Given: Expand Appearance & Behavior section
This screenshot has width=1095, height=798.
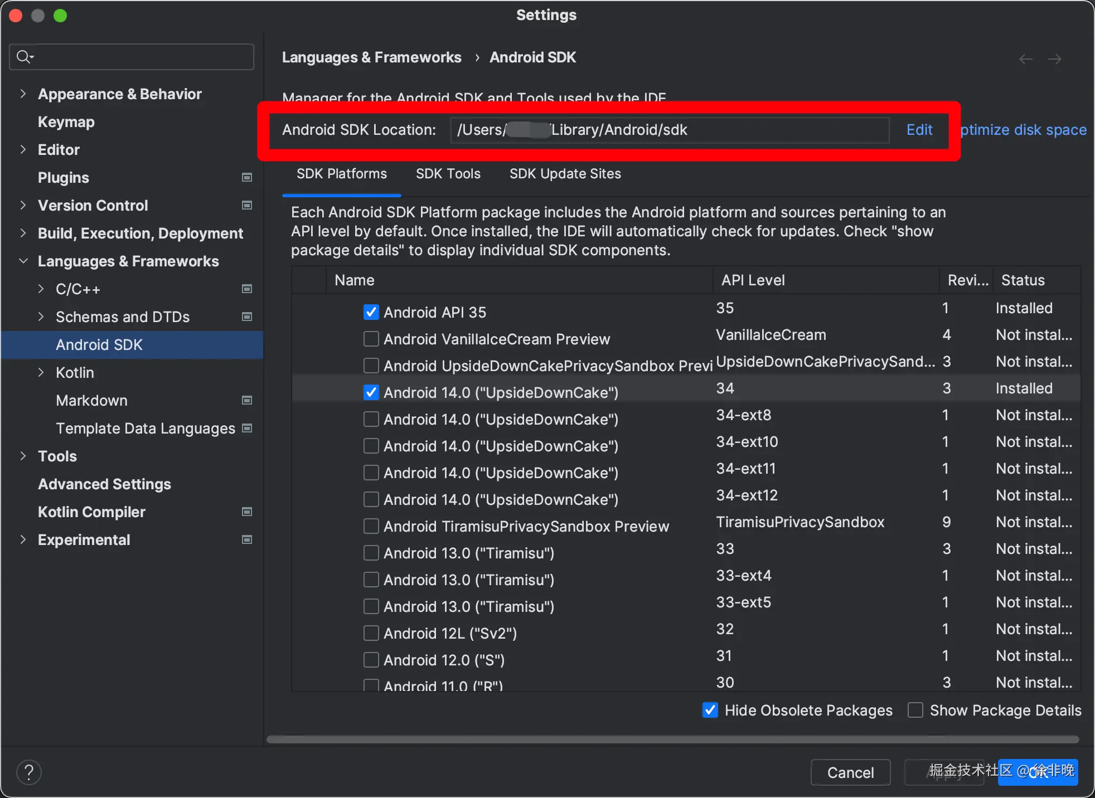Looking at the screenshot, I should (x=23, y=94).
